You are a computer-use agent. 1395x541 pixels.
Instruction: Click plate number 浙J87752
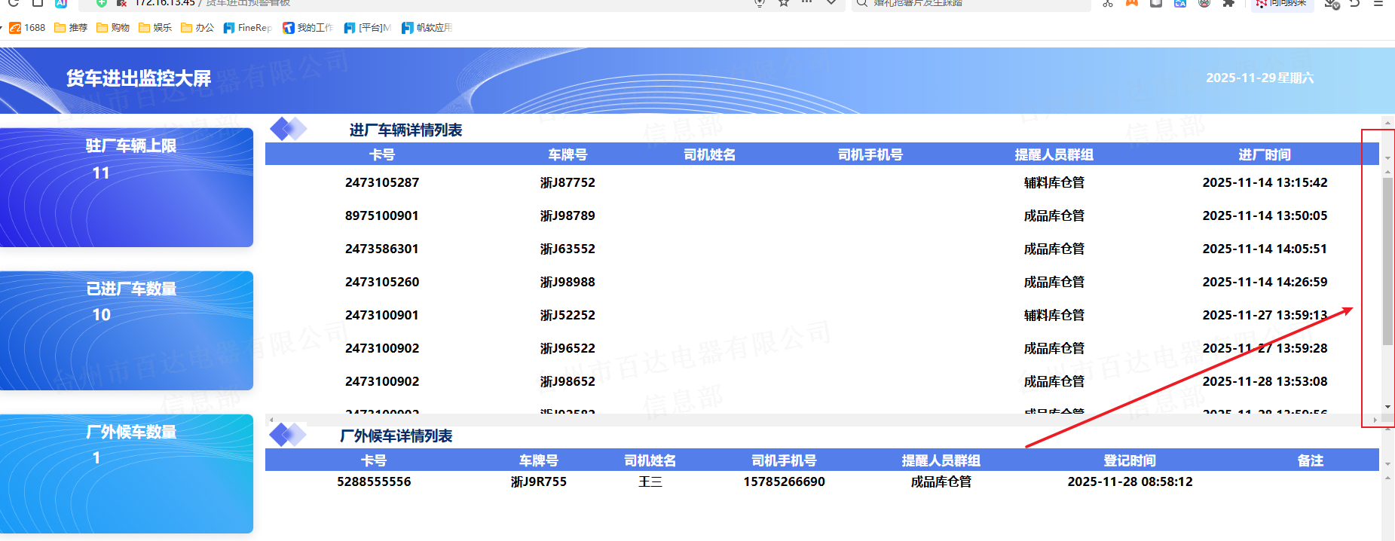point(567,182)
